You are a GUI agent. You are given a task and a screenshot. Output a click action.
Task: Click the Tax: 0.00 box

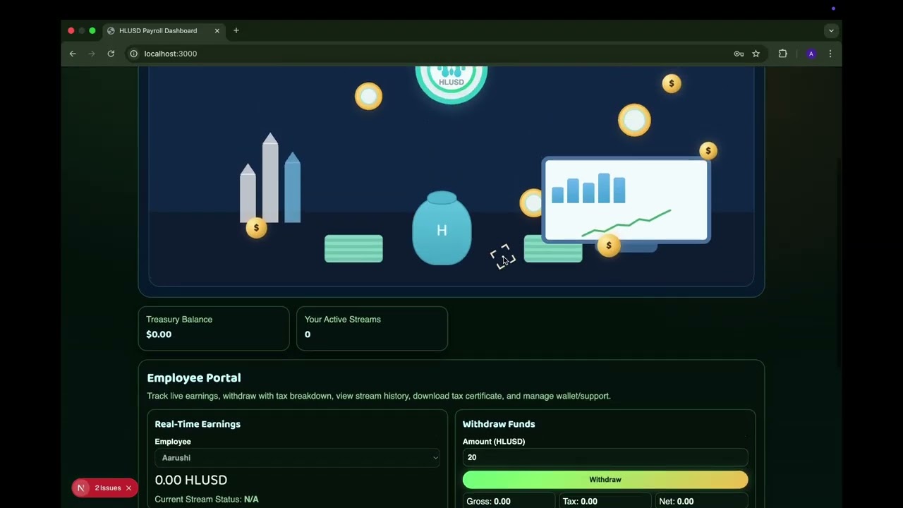tap(605, 501)
